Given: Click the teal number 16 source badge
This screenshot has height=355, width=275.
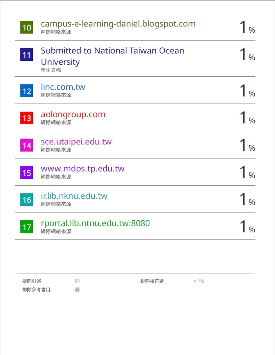Looking at the screenshot, I should (x=27, y=200).
